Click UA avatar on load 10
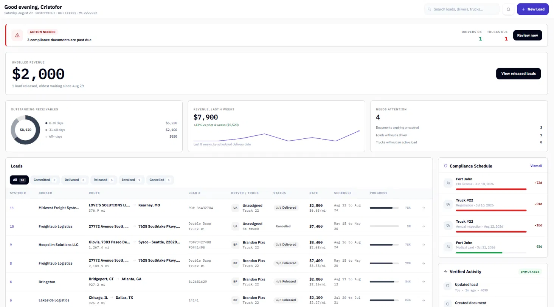 tap(235, 226)
